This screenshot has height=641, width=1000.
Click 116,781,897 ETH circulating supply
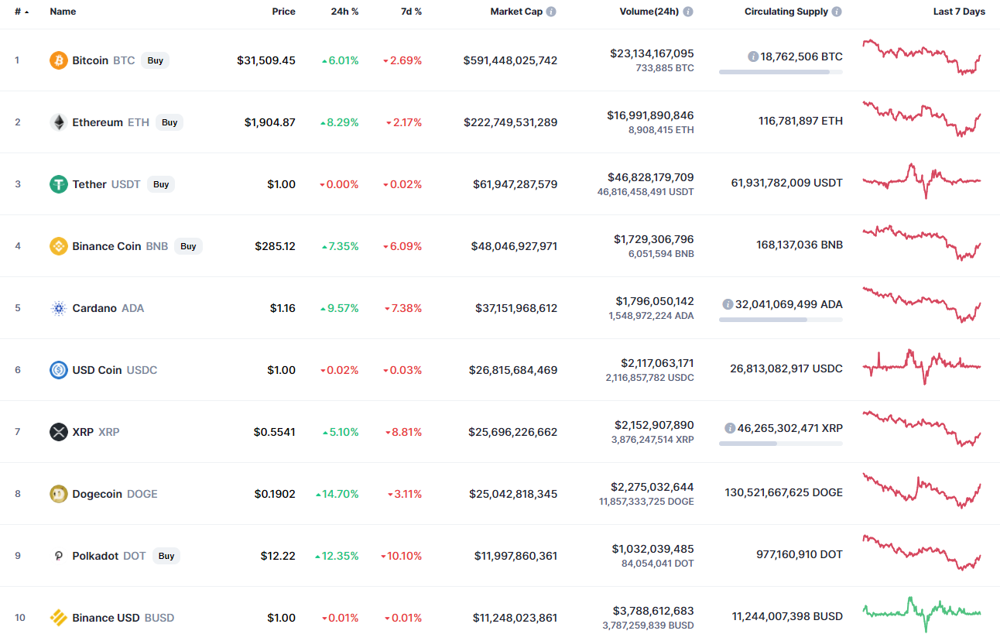pyautogui.click(x=801, y=121)
